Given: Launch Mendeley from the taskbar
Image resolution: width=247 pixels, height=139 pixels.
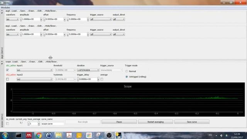Looking at the screenshot, I should coord(29,136).
